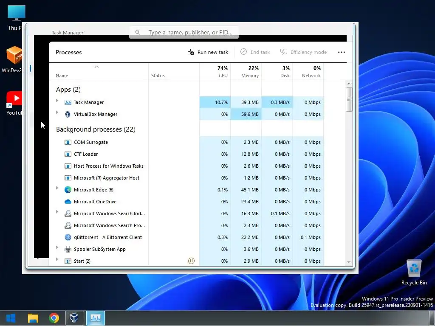
Task: Click the Start (2) process icon
Action: coord(68,261)
